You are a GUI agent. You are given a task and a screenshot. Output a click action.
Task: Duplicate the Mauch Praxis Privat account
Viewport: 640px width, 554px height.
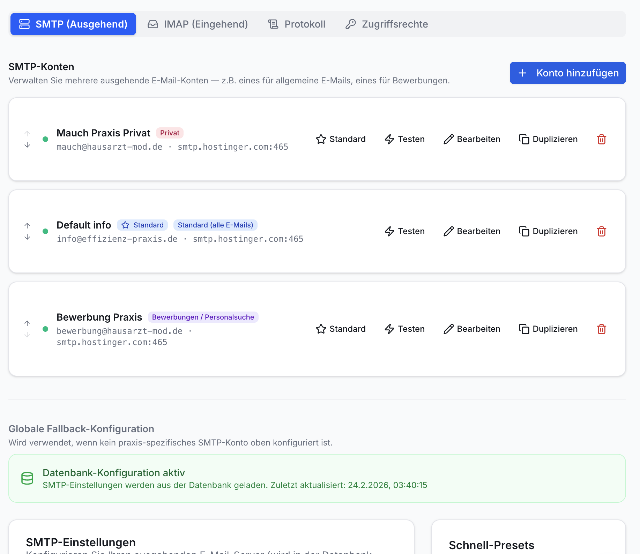[548, 139]
